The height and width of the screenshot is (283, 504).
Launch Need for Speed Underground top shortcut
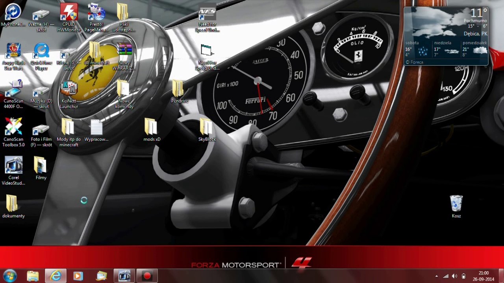click(207, 18)
